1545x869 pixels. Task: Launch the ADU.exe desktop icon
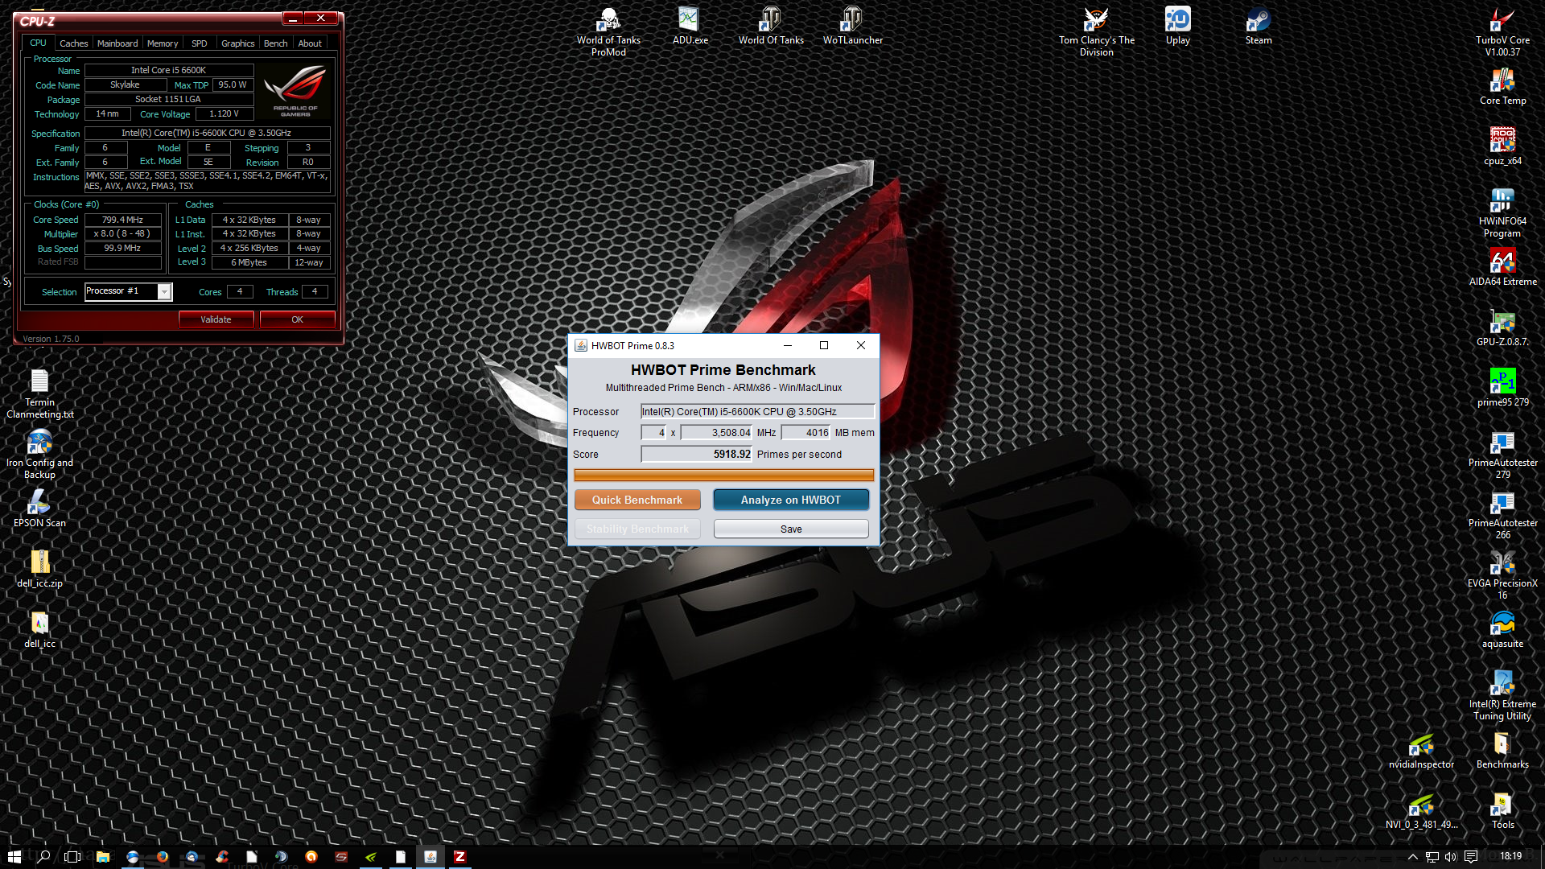coord(690,26)
